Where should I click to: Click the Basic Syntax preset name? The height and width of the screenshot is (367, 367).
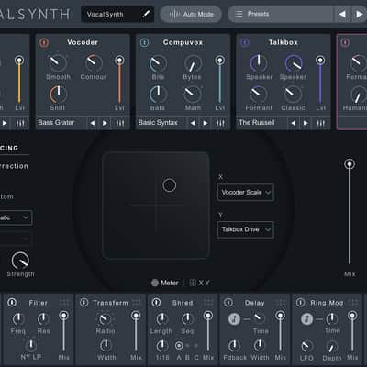coord(158,123)
